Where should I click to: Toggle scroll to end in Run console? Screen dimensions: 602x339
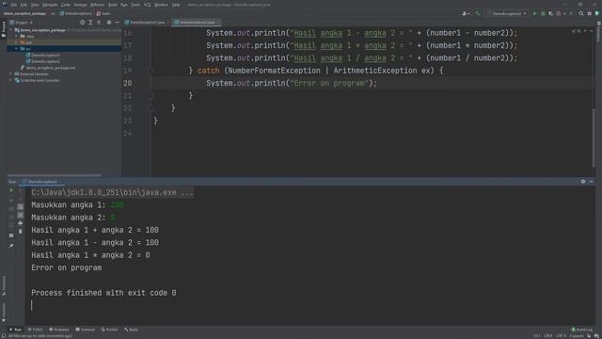pos(21,215)
